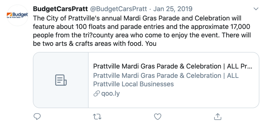Open the Budget Car & Truck Sales avatar
266x125 pixels.
tap(18, 15)
